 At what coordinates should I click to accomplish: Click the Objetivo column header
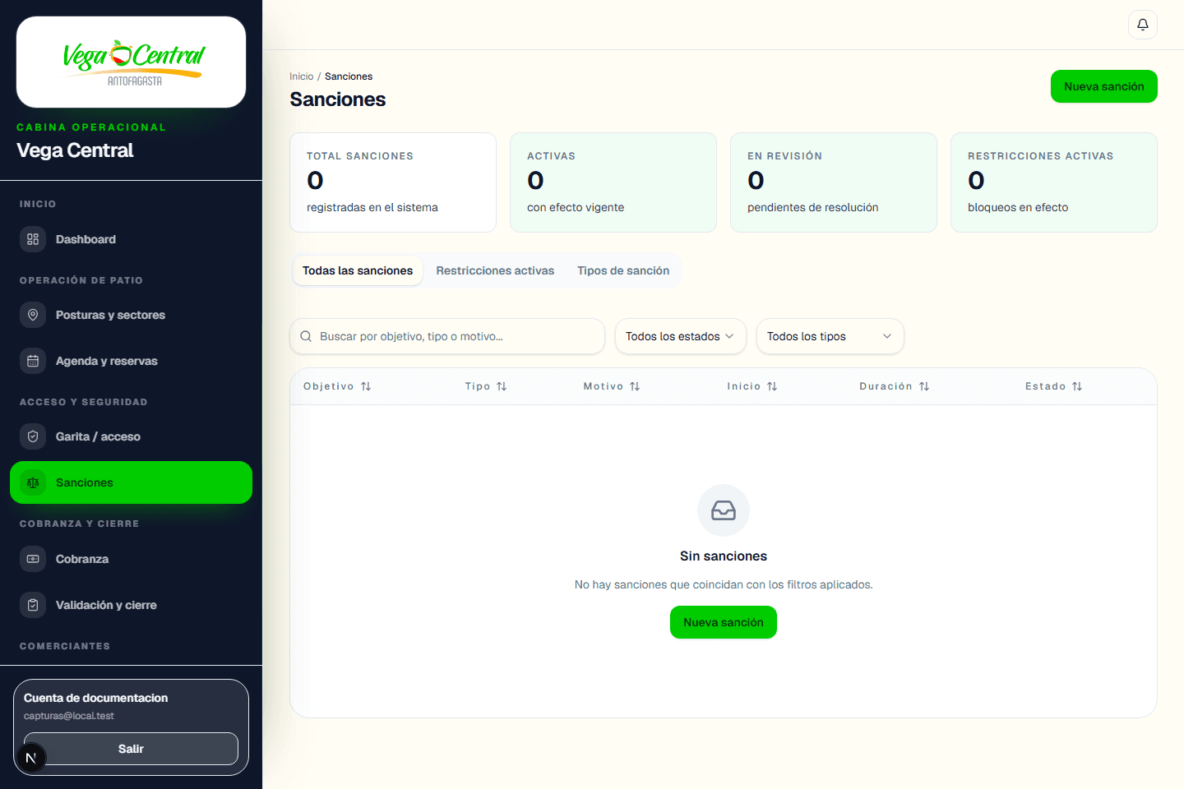pyautogui.click(x=337, y=386)
